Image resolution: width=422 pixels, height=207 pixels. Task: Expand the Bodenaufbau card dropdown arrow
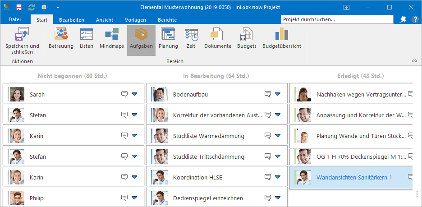[278, 94]
